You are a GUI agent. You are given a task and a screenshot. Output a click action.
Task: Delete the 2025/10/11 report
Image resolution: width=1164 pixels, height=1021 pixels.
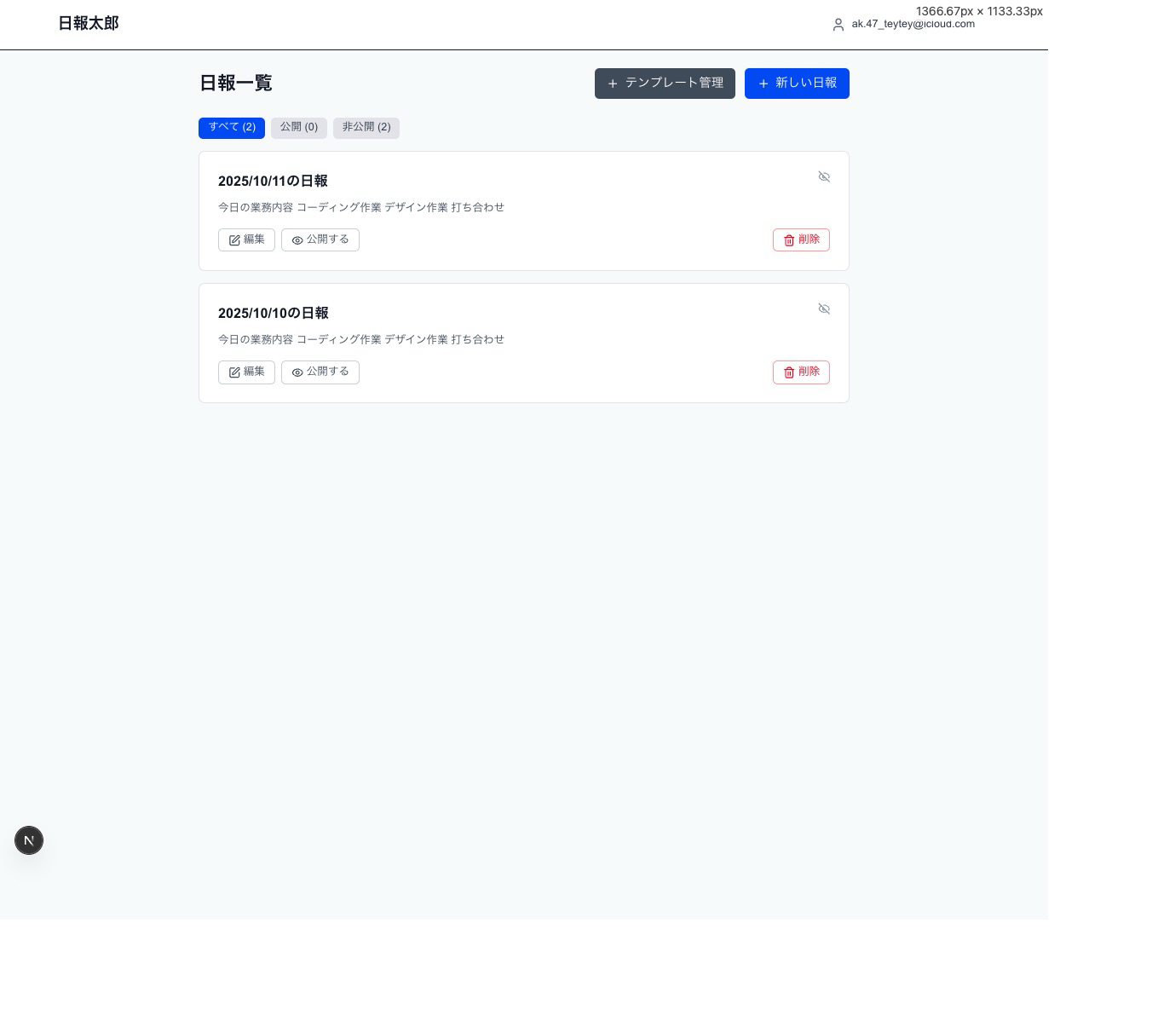point(801,239)
